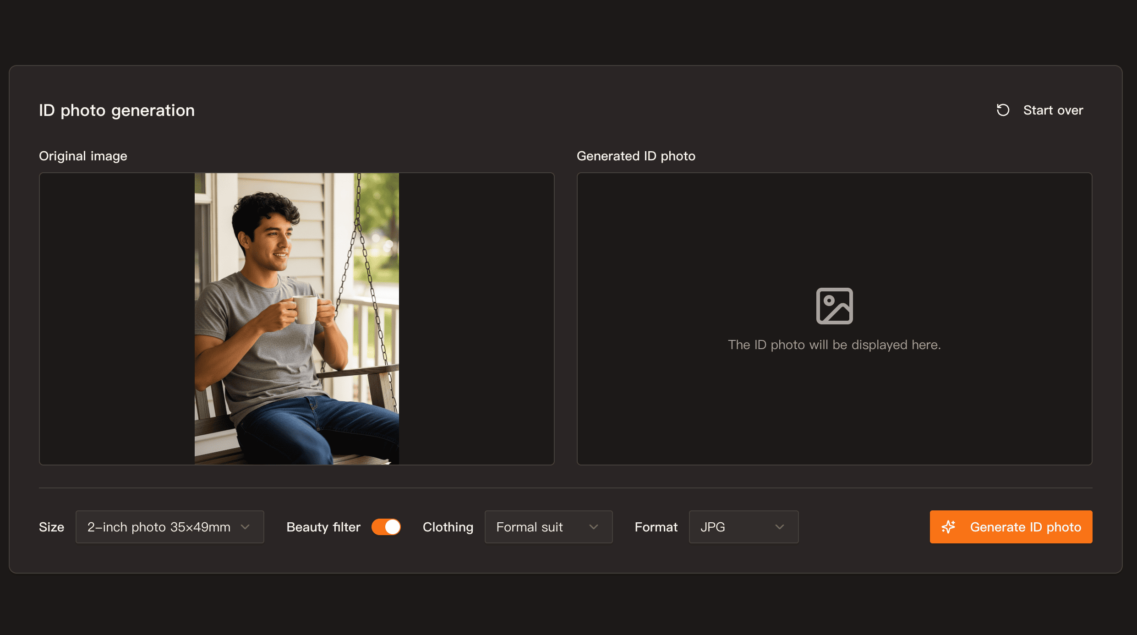Click the Generate ID photo button
The width and height of the screenshot is (1137, 635).
(1011, 527)
